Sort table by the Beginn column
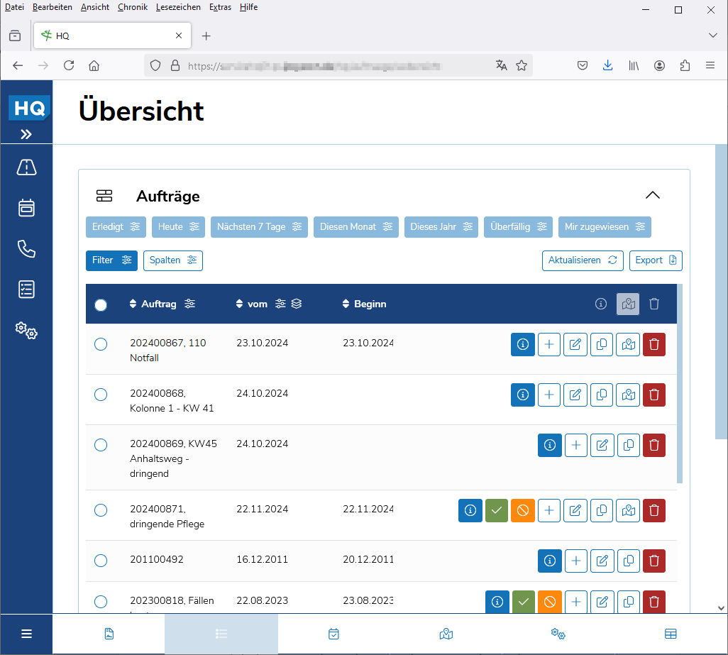This screenshot has width=728, height=655. [364, 304]
